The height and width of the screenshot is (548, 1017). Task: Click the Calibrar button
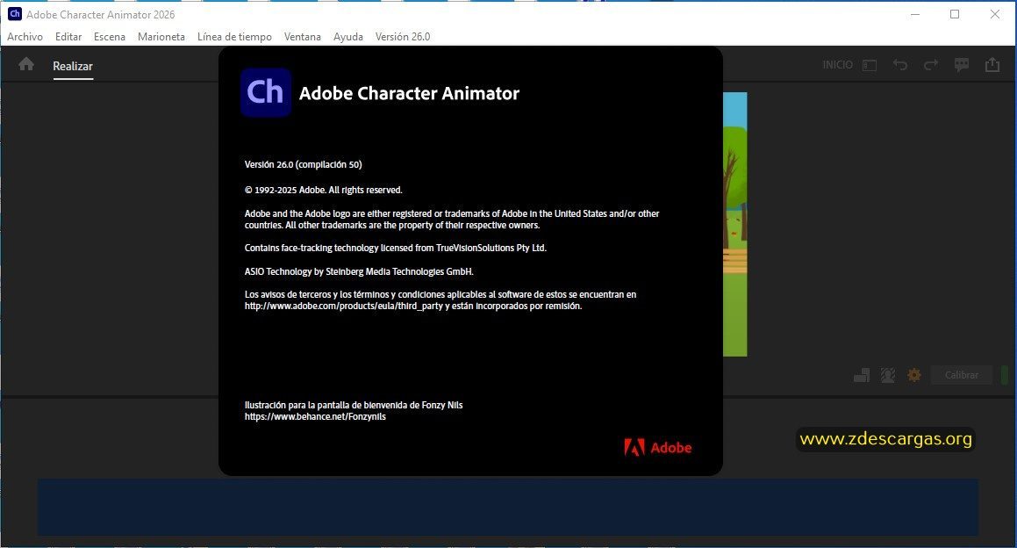pyautogui.click(x=961, y=375)
